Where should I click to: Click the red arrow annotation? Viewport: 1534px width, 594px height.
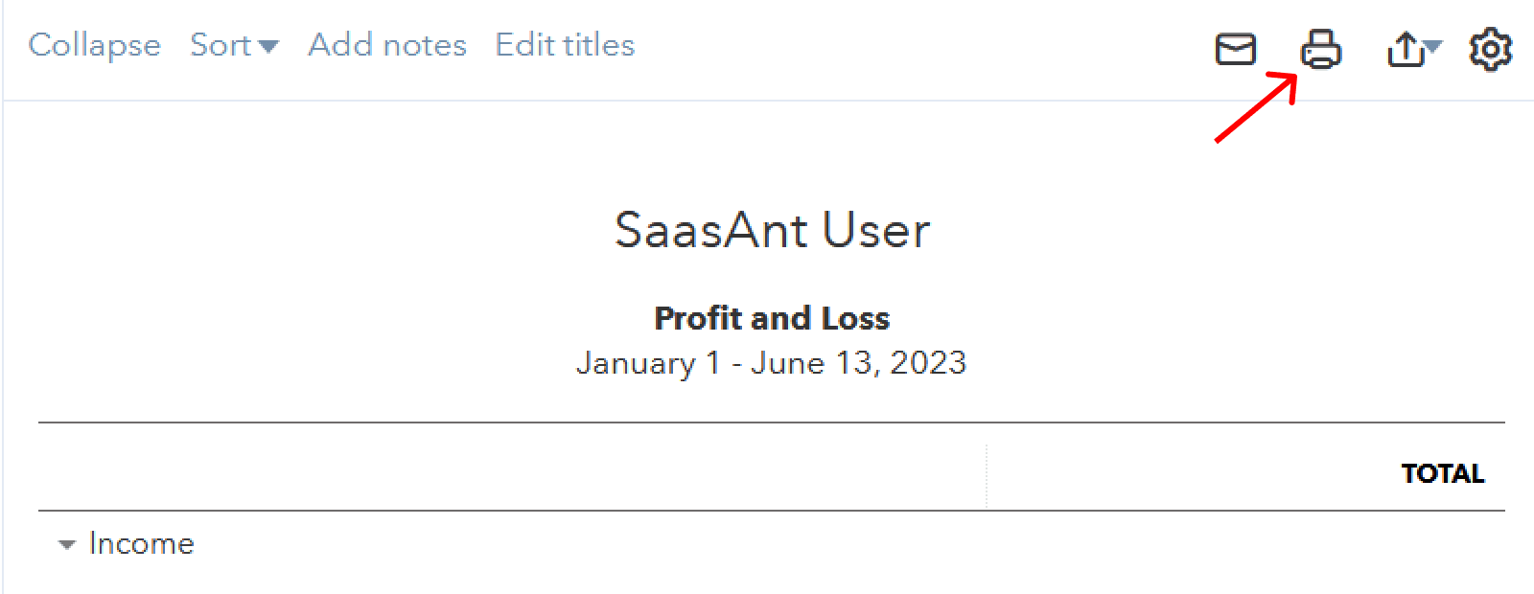pos(1256,106)
